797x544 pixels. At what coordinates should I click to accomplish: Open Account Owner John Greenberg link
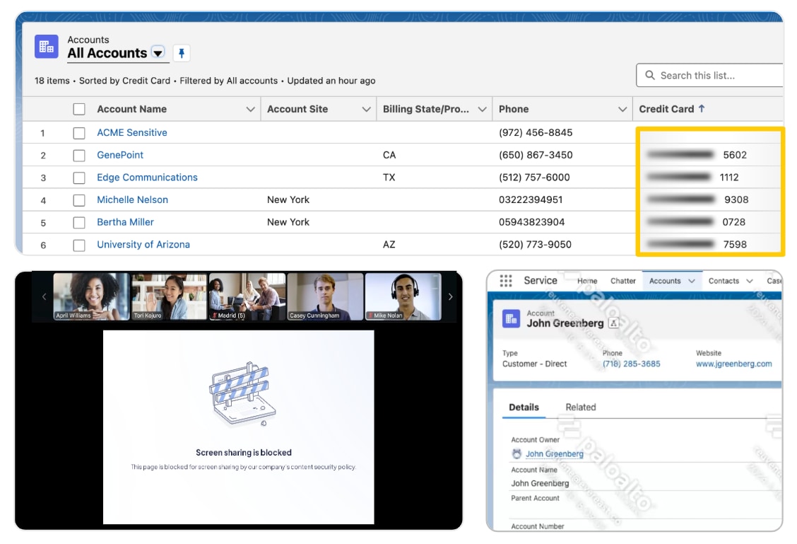tap(555, 454)
